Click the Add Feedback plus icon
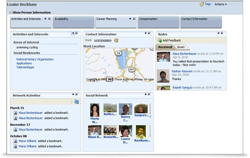The image size is (250, 158). [160, 40]
